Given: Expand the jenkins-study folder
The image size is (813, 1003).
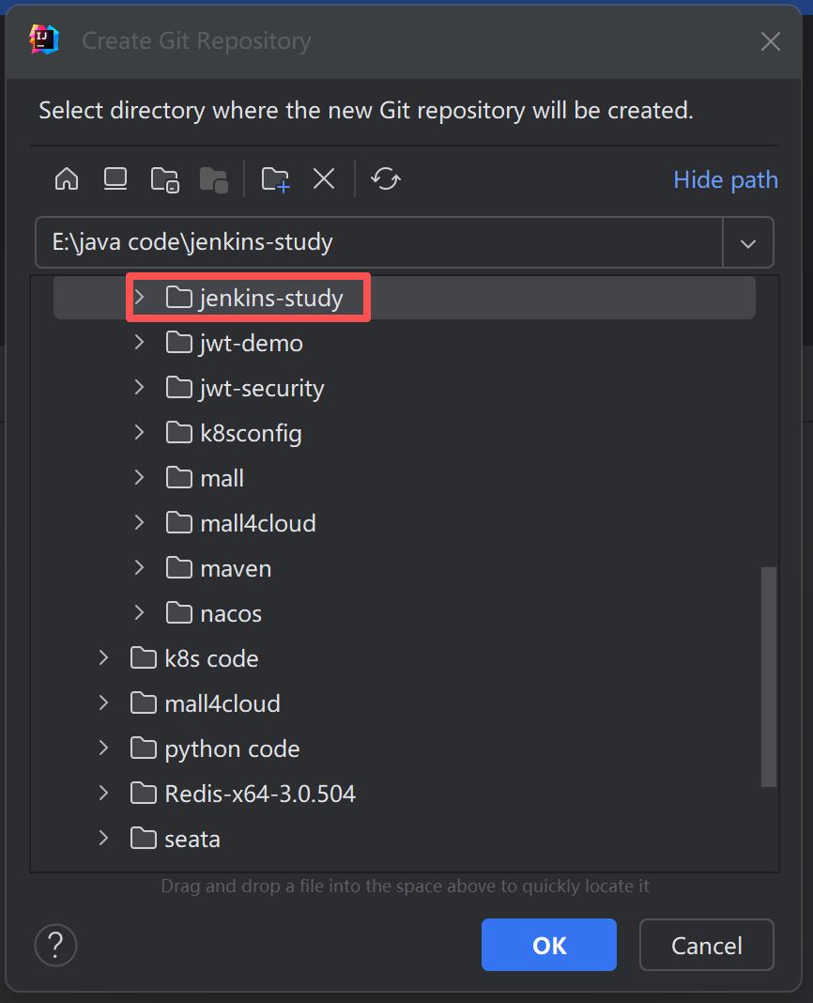Looking at the screenshot, I should 139,296.
